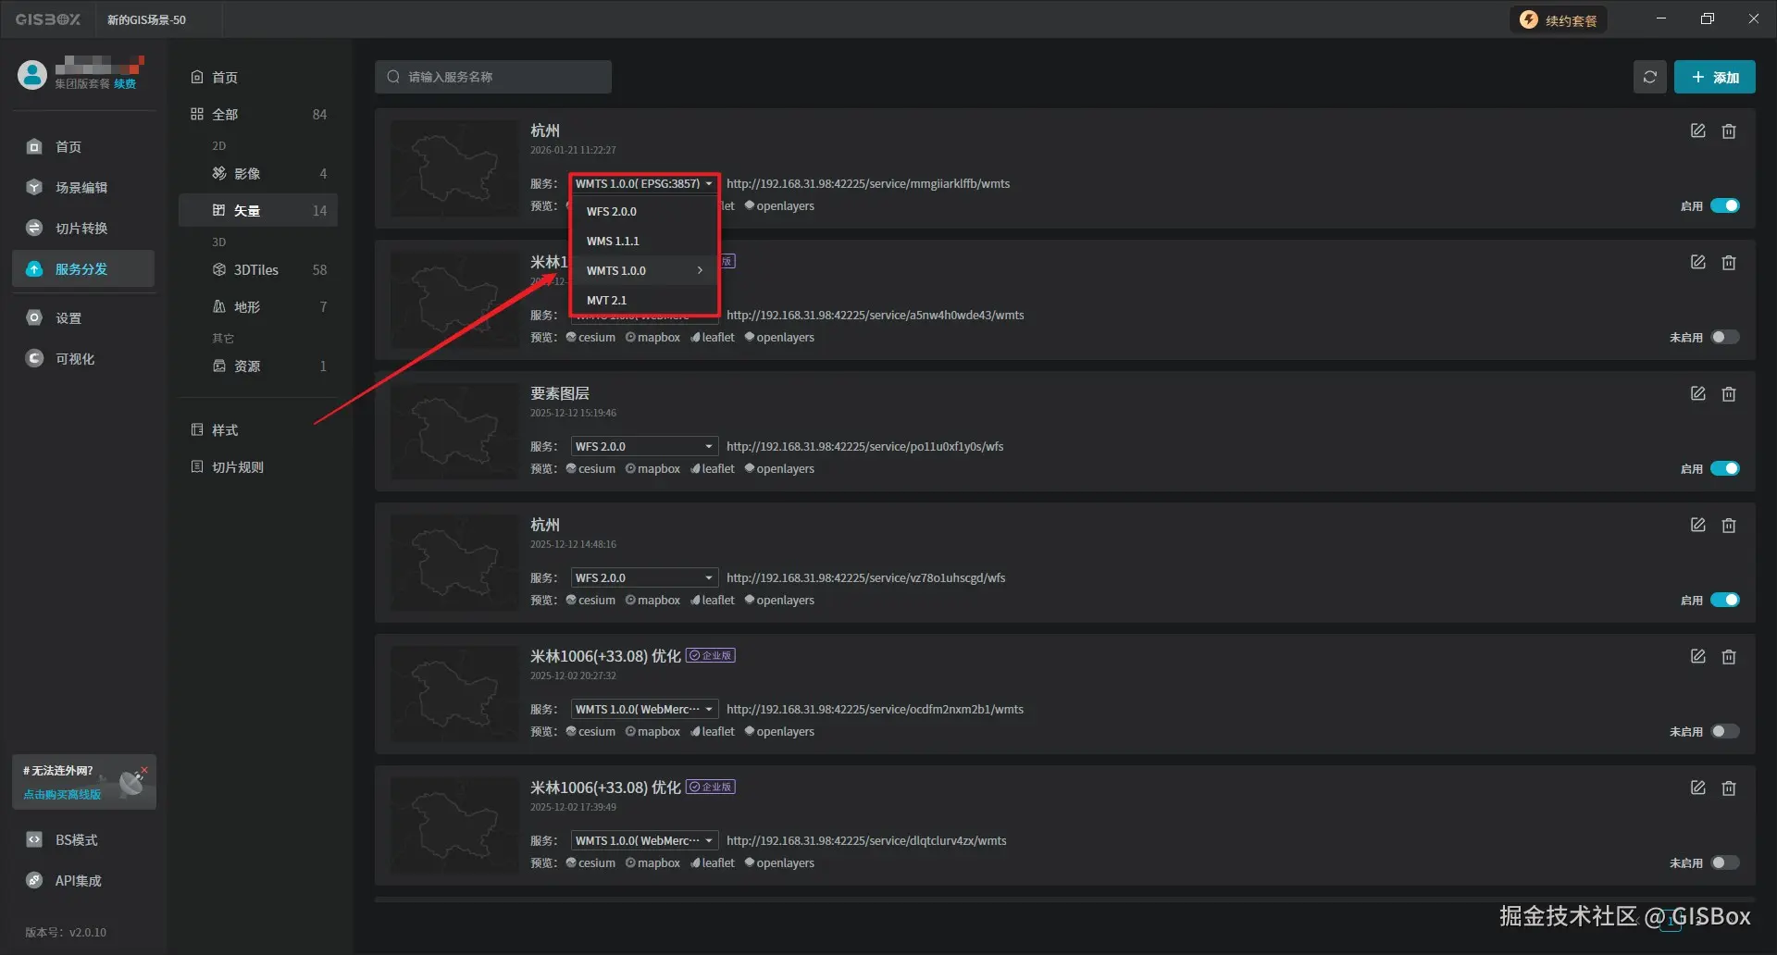Open service version dropdown on bottom 米林1006 row
Screen dimensions: 1777x955
pos(644,840)
